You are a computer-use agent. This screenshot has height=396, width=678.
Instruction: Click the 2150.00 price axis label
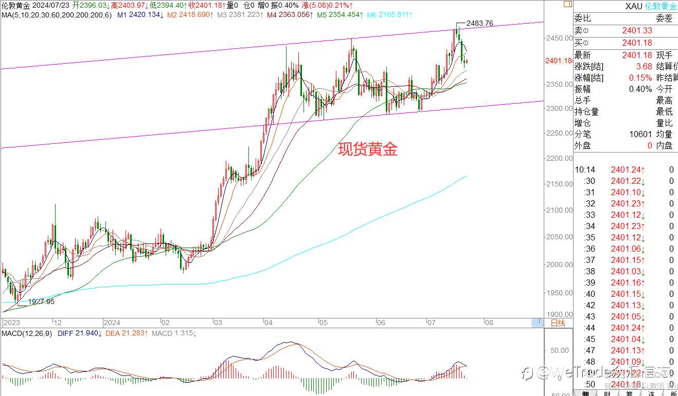[x=559, y=184]
